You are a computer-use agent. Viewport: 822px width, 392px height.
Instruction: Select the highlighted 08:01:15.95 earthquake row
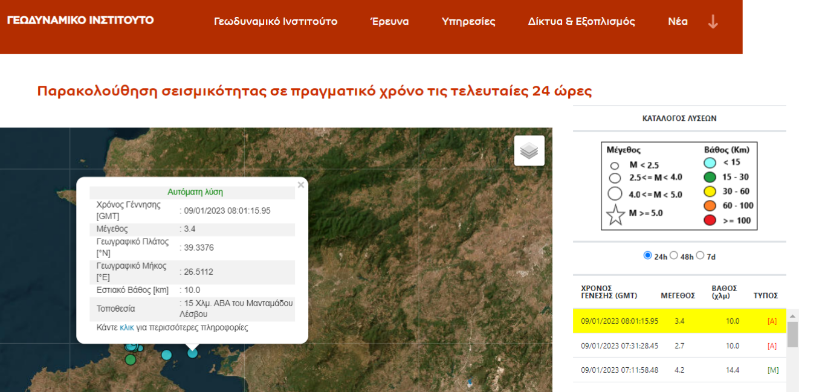tap(679, 321)
